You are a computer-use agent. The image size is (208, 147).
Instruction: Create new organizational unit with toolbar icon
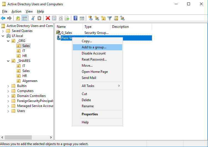pyautogui.click(x=103, y=18)
